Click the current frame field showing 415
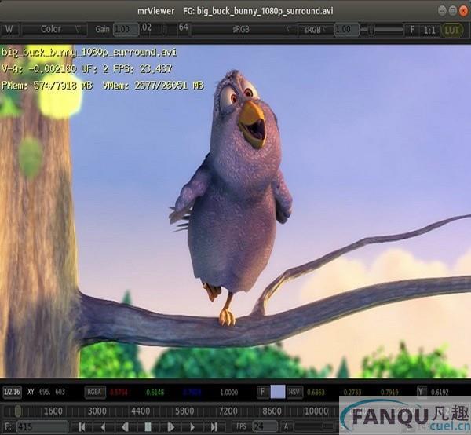 pyautogui.click(x=42, y=427)
